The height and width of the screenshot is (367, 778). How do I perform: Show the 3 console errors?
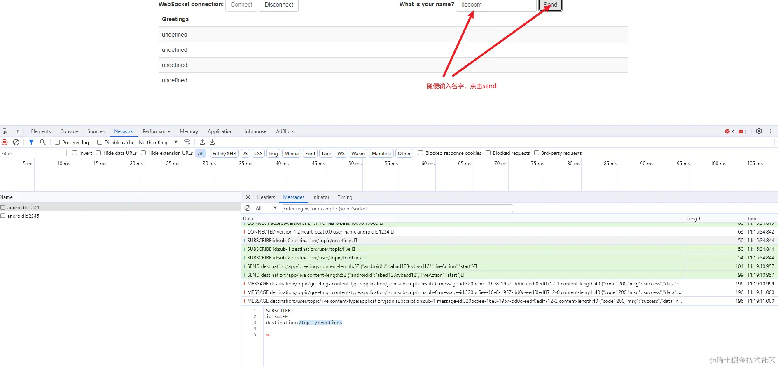pyautogui.click(x=729, y=131)
